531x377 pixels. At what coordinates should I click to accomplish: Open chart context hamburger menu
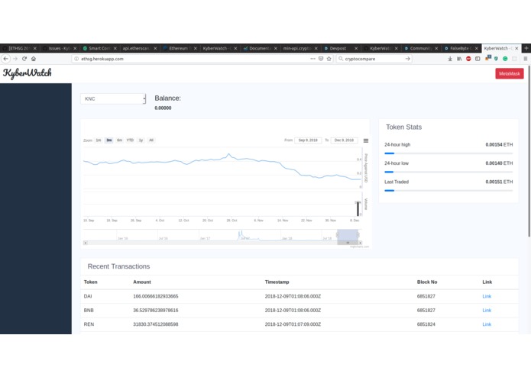click(366, 140)
